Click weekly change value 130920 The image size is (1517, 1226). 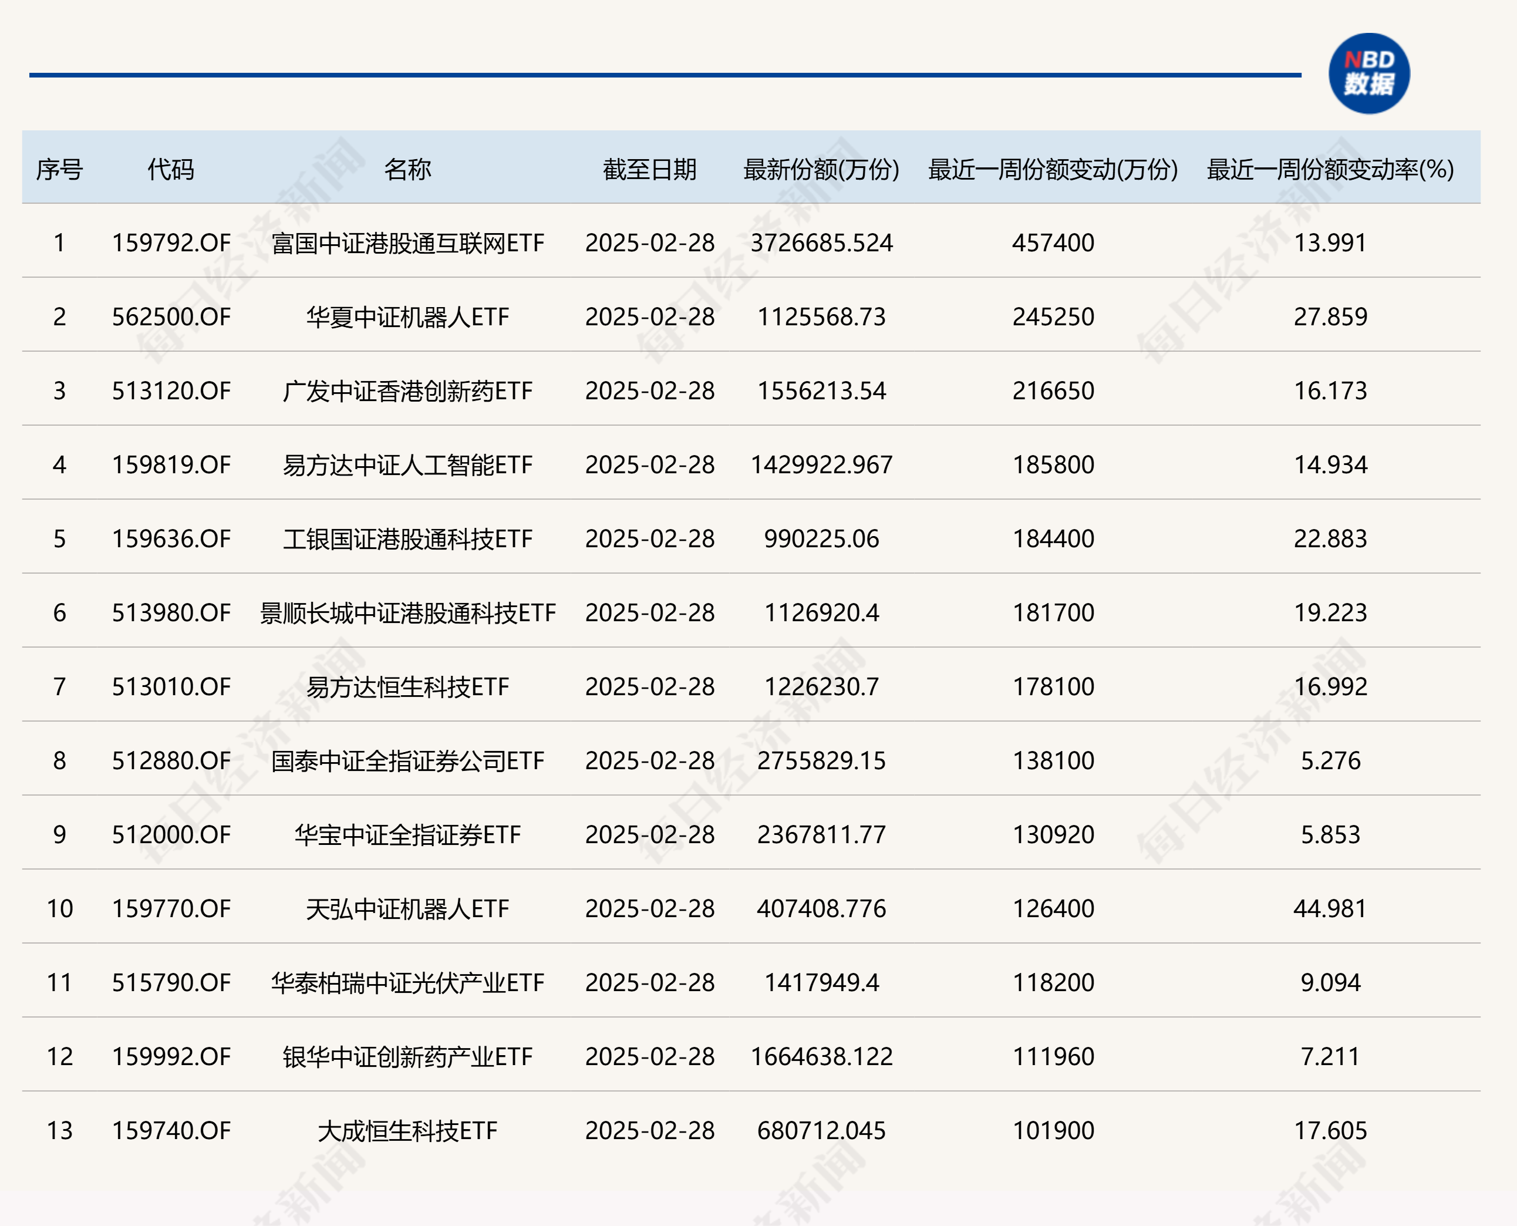pyautogui.click(x=1053, y=836)
